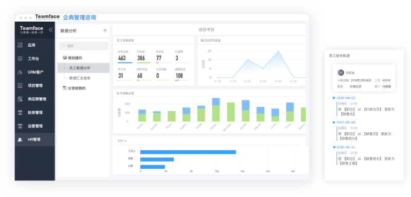Click the 工作台 workbench icon
Viewport: 411px width, 197px height.
20,59
